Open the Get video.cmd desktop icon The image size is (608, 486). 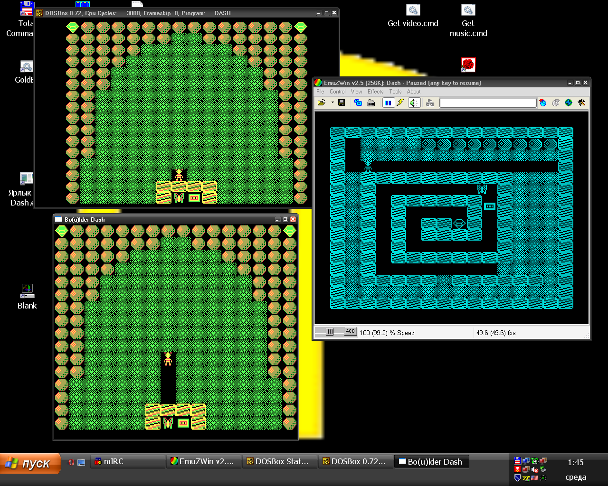pyautogui.click(x=413, y=16)
